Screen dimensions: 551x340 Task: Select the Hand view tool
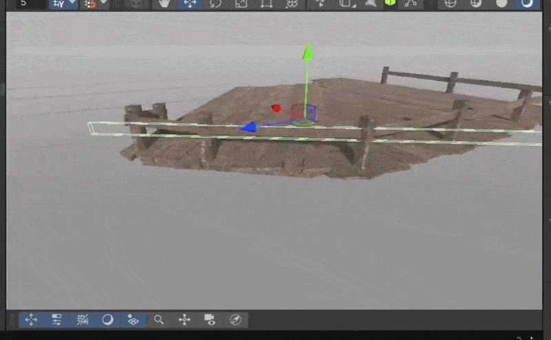coord(164,3)
